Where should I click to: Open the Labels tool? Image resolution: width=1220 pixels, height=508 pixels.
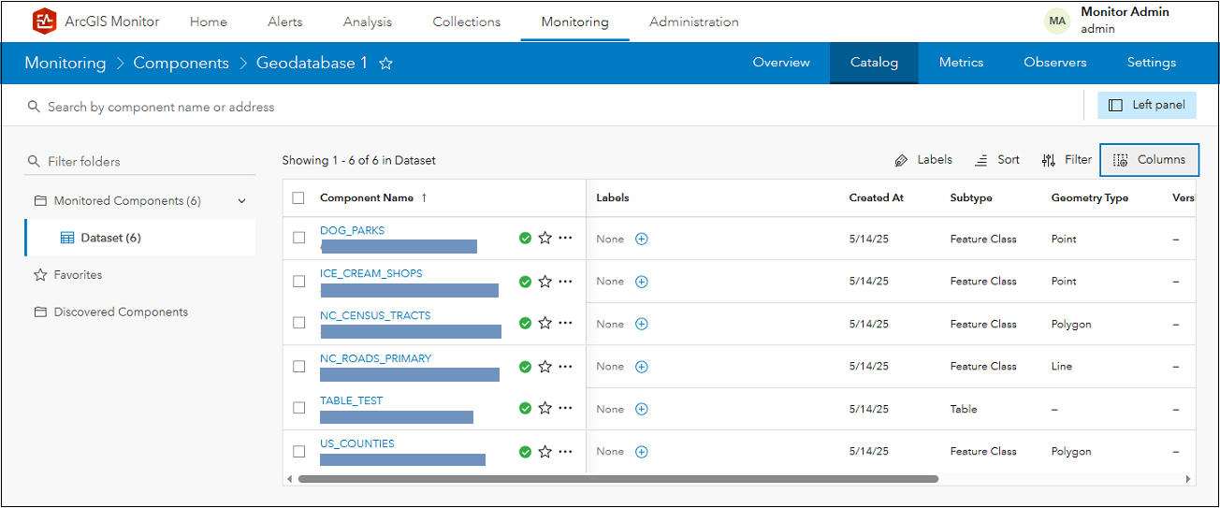922,160
